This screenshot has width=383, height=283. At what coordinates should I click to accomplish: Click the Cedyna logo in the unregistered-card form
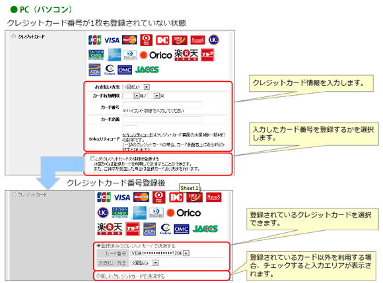(x=110, y=70)
